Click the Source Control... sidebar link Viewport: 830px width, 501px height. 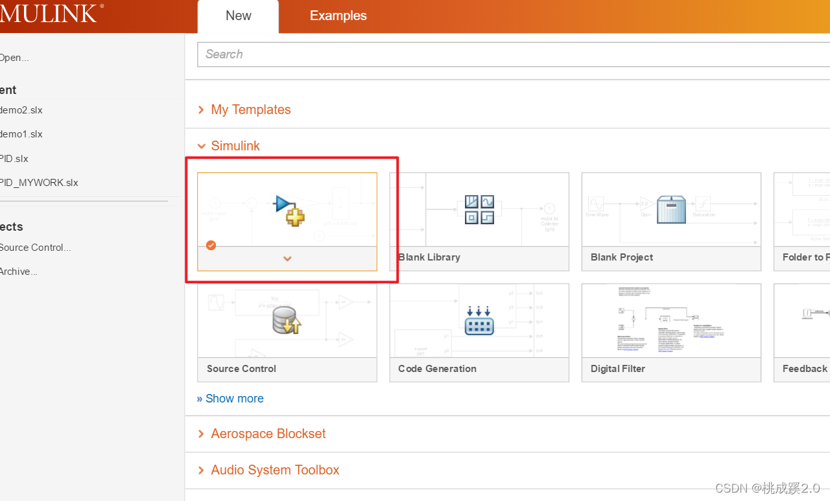click(x=35, y=248)
